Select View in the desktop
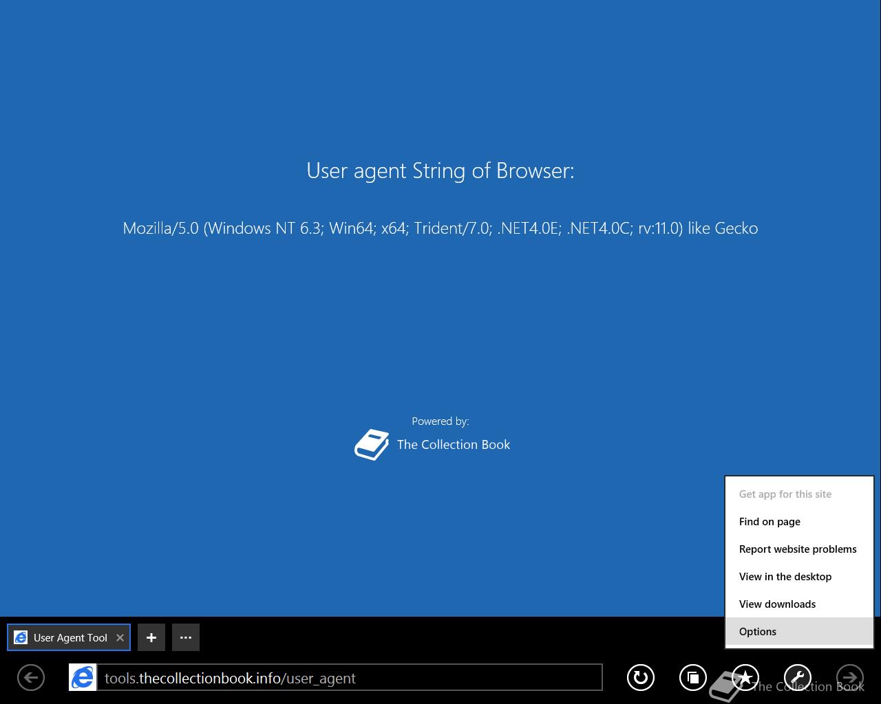This screenshot has width=881, height=704. [x=799, y=577]
